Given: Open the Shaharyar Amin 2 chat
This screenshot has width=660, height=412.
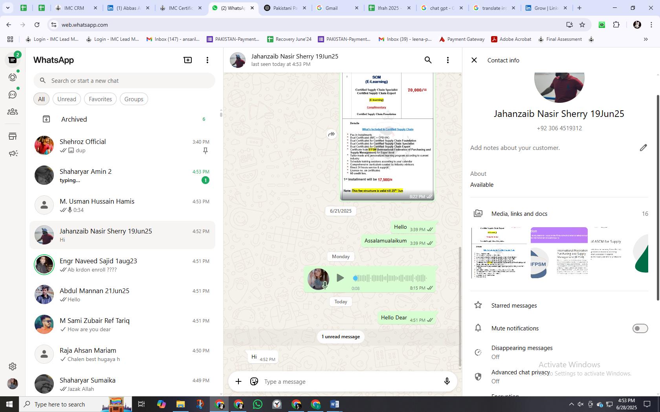Looking at the screenshot, I should (123, 176).
